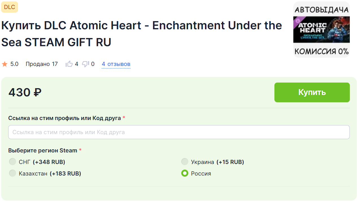Focus the Steam profile link input field
This screenshot has height=202, width=358.
[x=179, y=132]
